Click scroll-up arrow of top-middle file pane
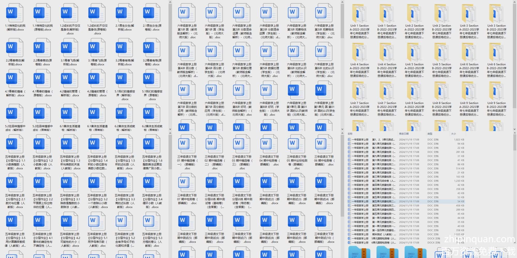The height and width of the screenshot is (258, 517). [342, 2]
